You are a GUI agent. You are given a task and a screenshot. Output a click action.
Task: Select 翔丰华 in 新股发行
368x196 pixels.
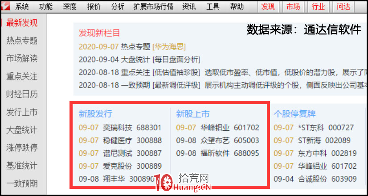[117, 179]
